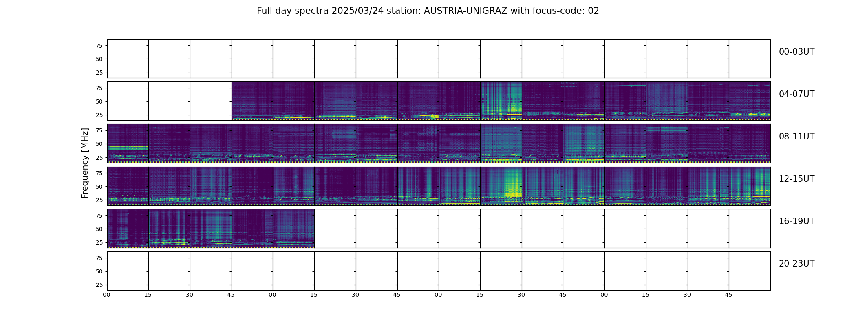Open the first spectrogram panel in the 04-07UT row that has data
The image size is (856, 326).
[252, 101]
